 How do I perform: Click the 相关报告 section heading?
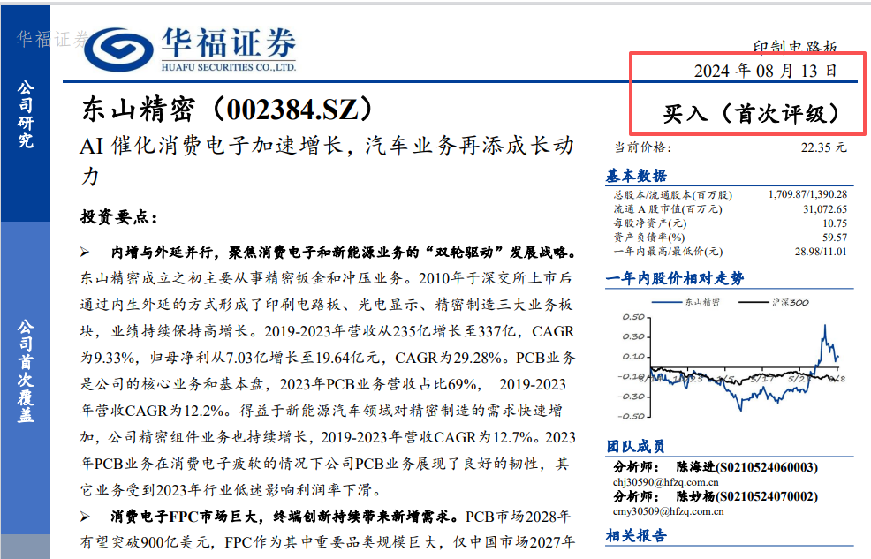pyautogui.click(x=636, y=536)
